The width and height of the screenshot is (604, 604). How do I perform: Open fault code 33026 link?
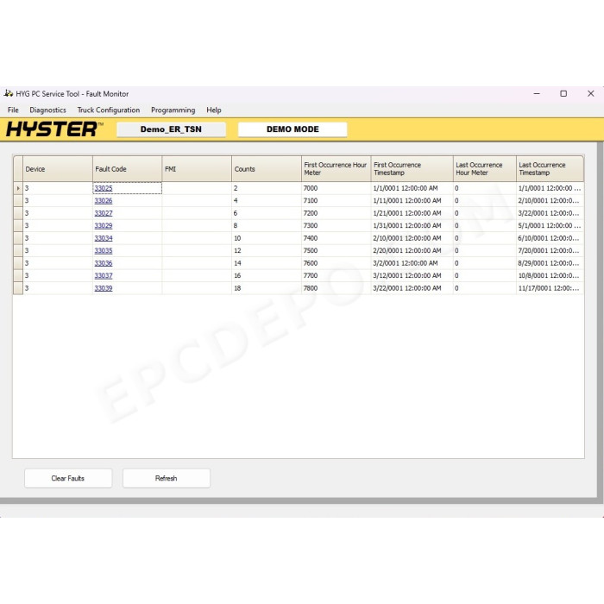[x=104, y=201]
